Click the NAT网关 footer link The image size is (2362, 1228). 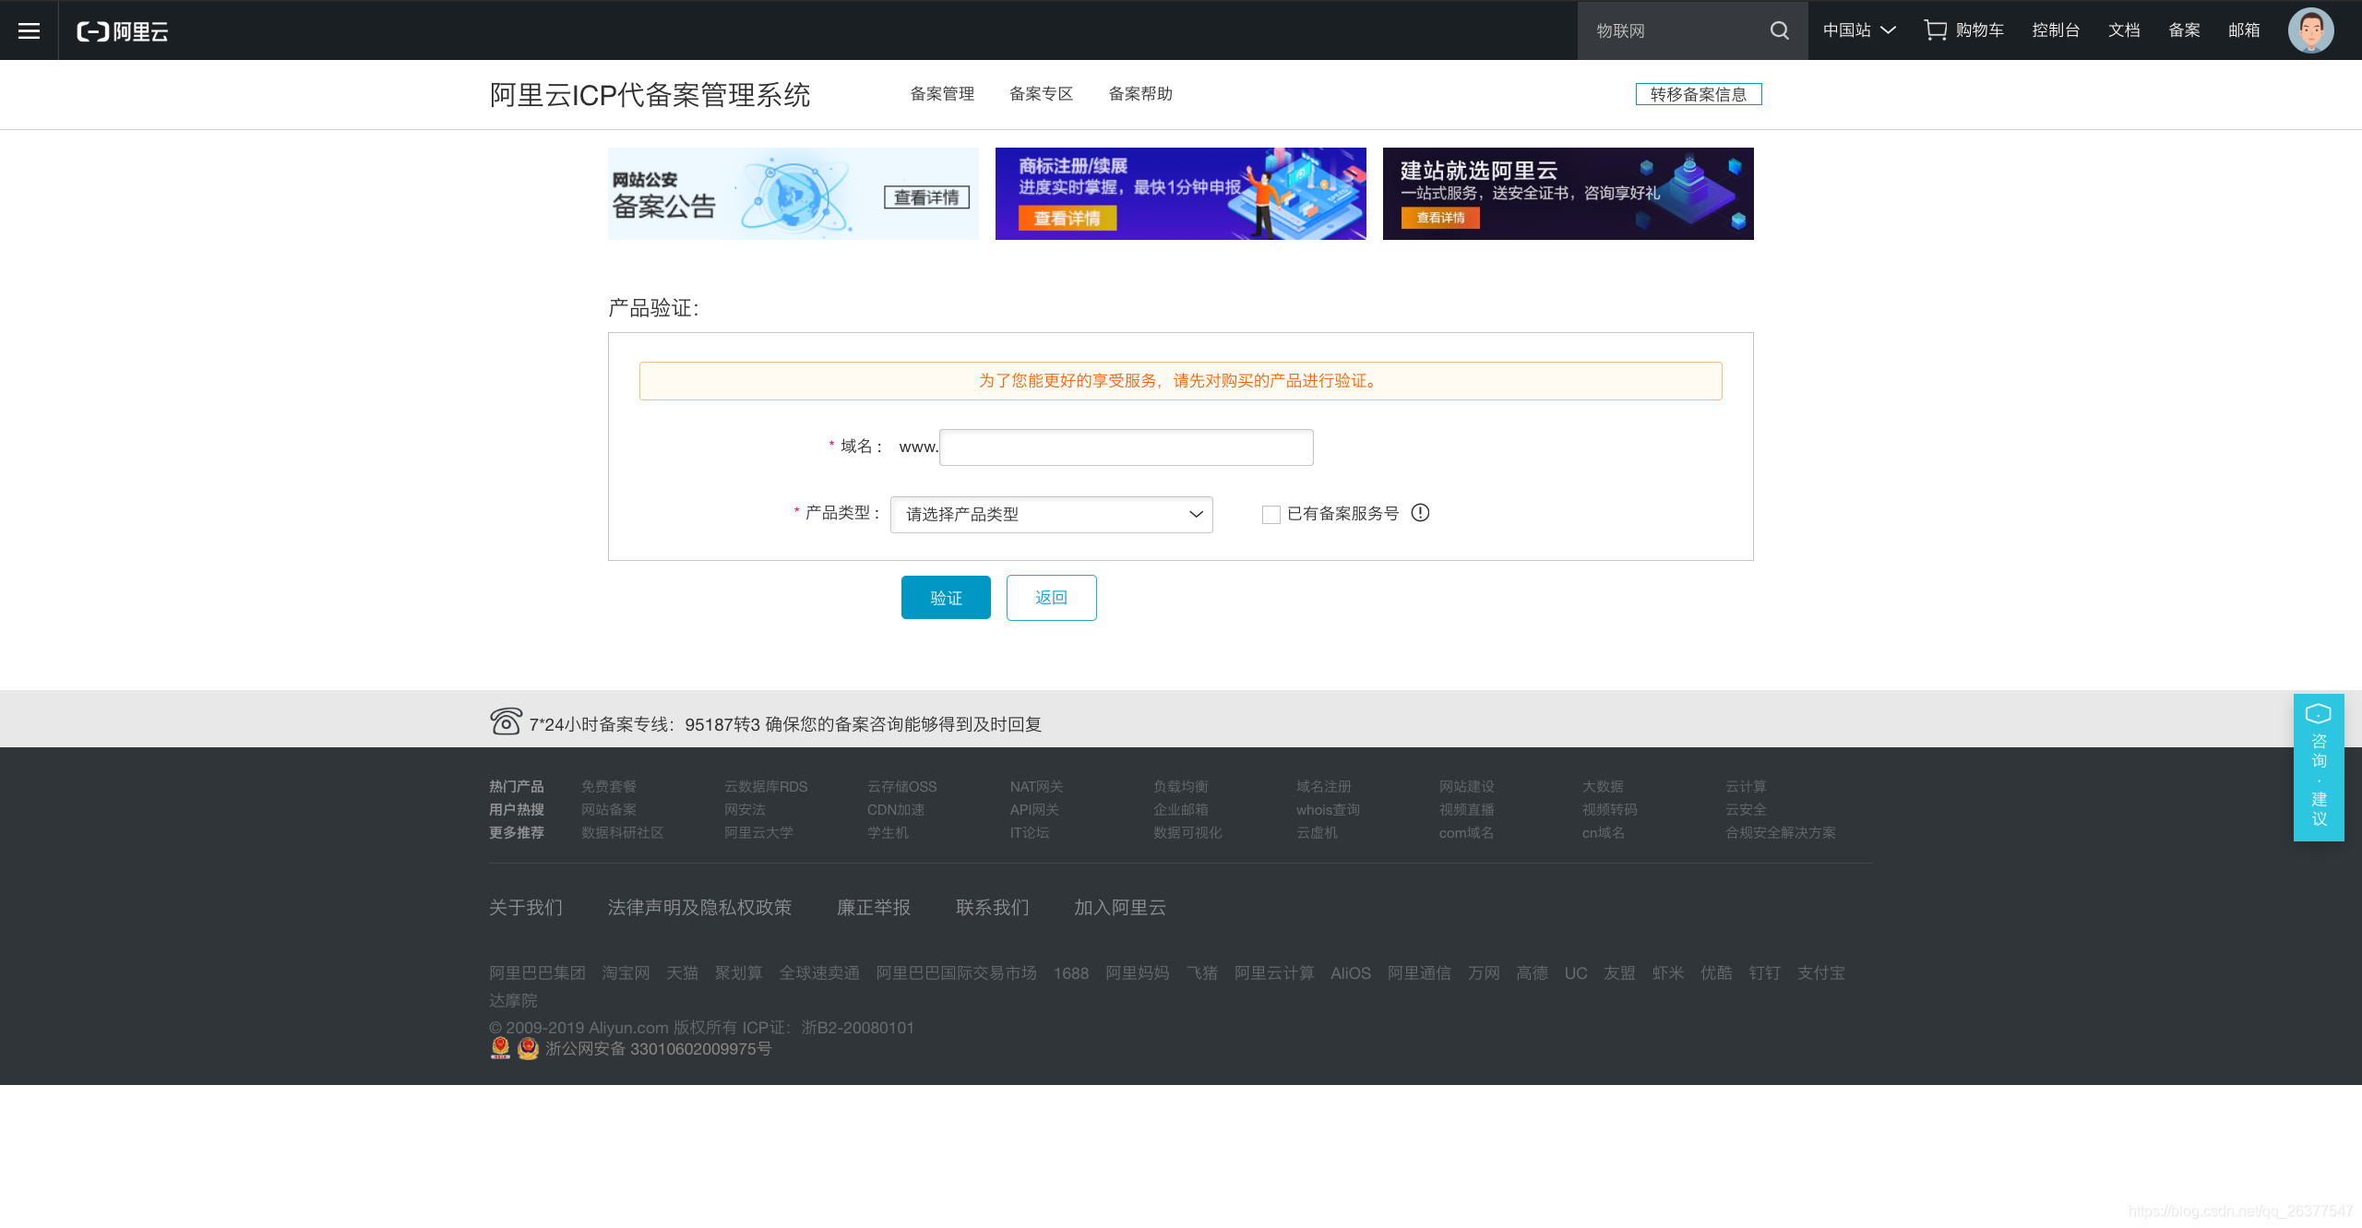pos(1037,786)
